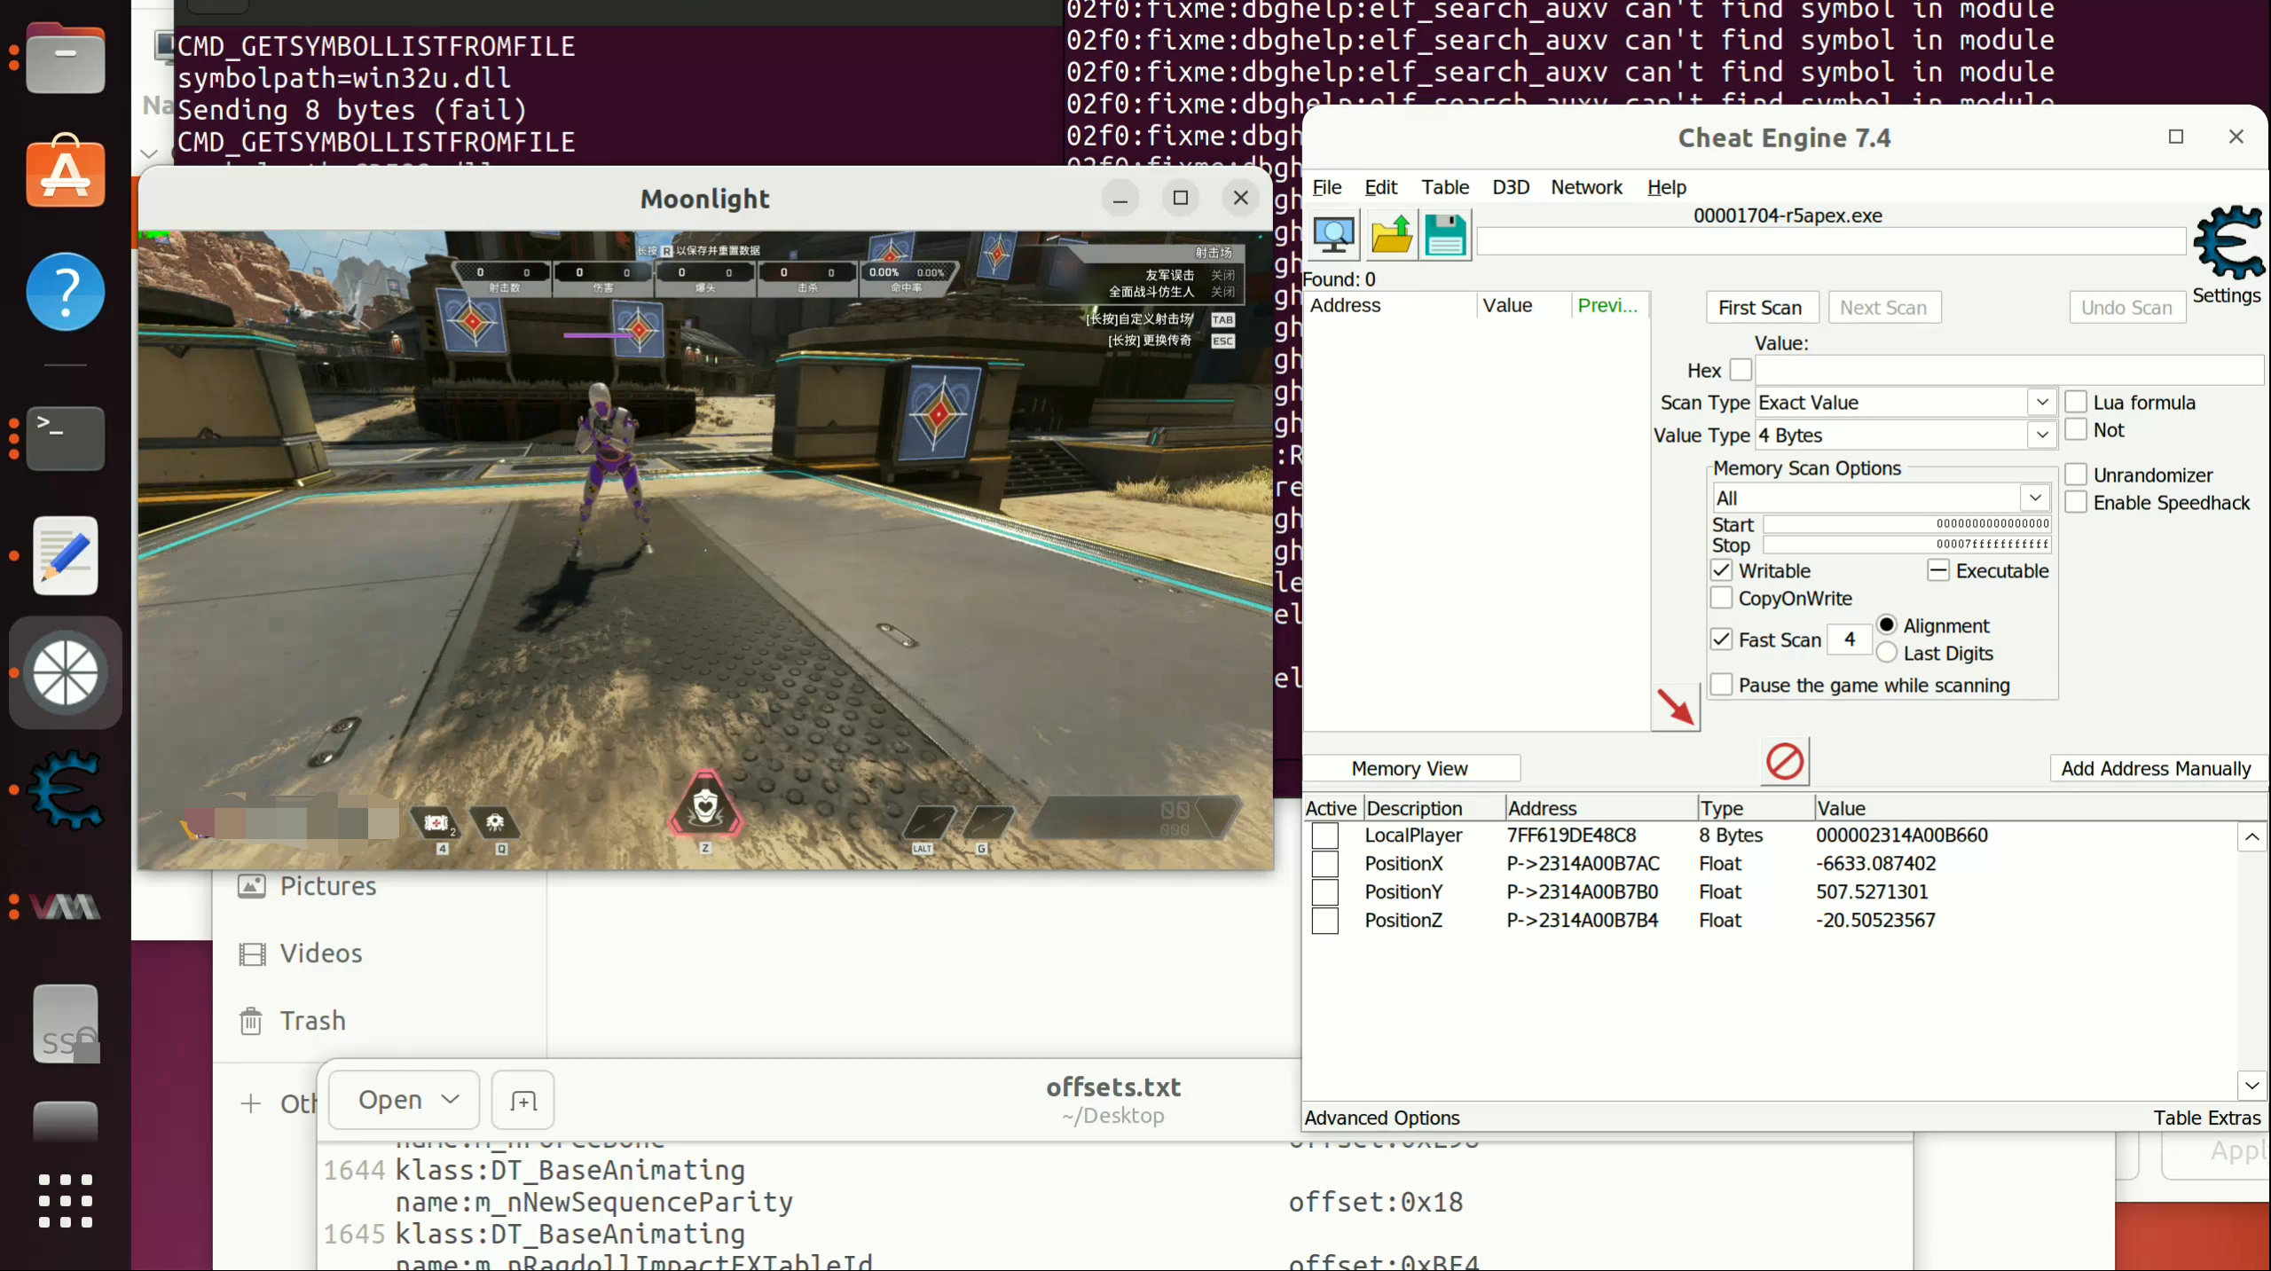Open the process list computer icon
Image resolution: width=2271 pixels, height=1271 pixels.
(1333, 235)
